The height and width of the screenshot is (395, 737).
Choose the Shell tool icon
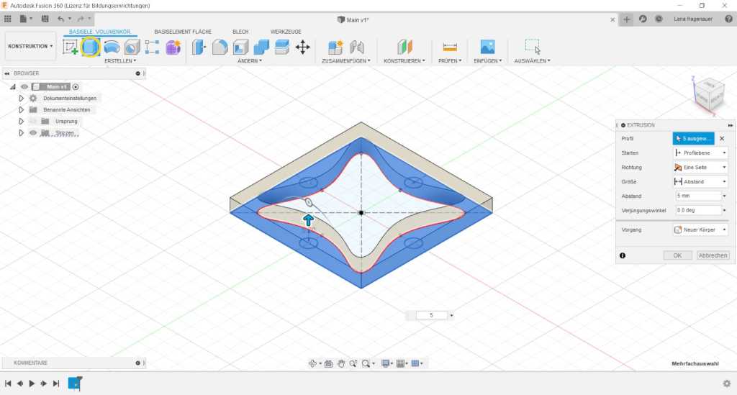240,47
